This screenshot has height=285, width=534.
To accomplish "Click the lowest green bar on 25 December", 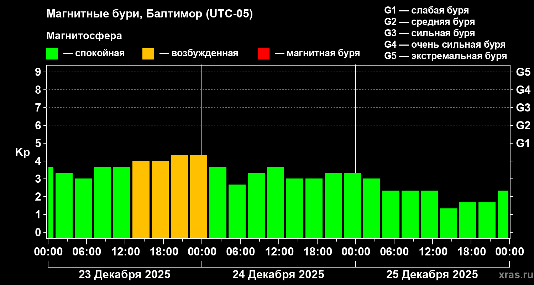I will coord(449,223).
